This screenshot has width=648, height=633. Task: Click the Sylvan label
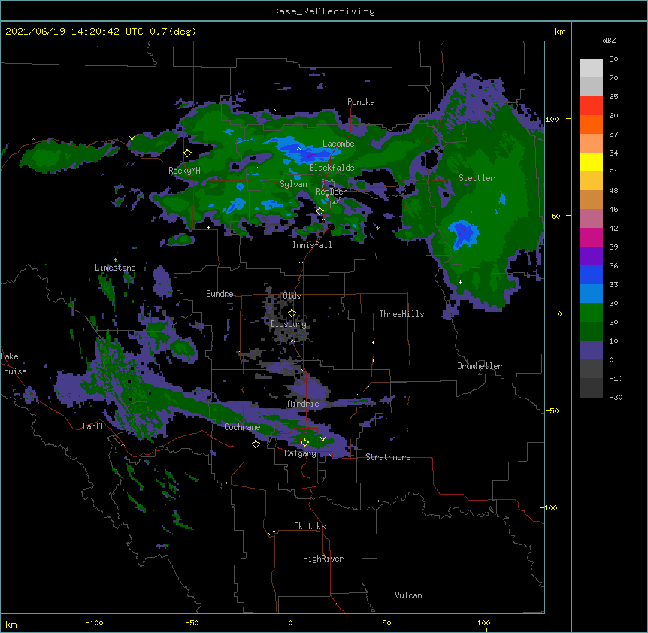point(293,184)
